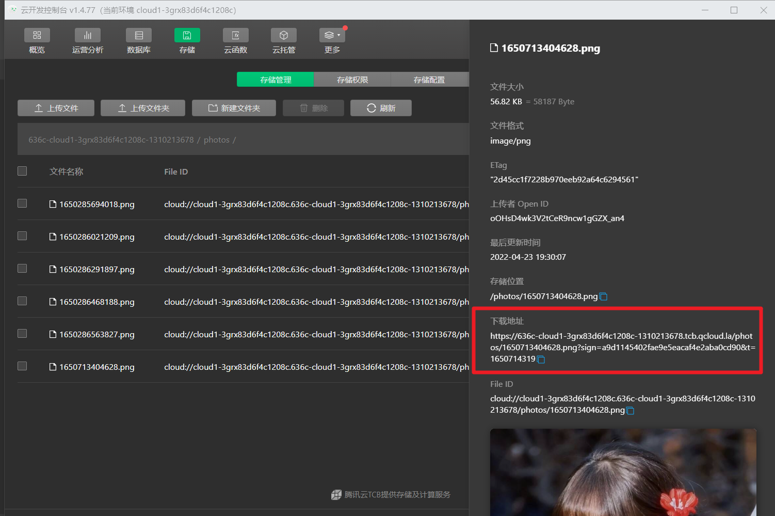Click the ETag value text

564,179
